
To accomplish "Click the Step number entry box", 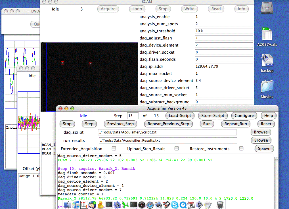I will click(133, 116).
